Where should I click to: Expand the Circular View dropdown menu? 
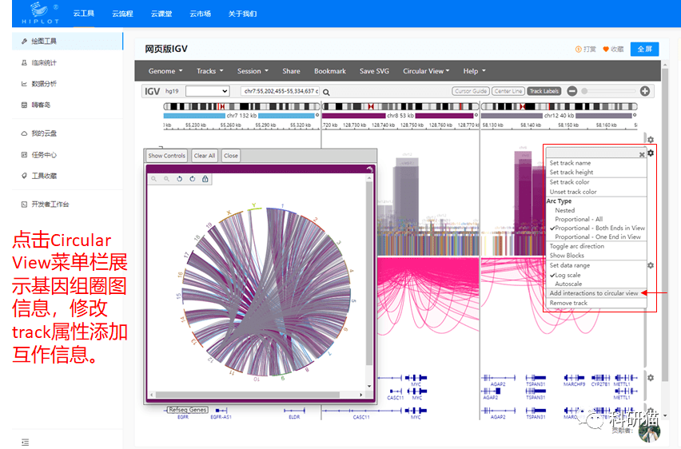pos(426,71)
